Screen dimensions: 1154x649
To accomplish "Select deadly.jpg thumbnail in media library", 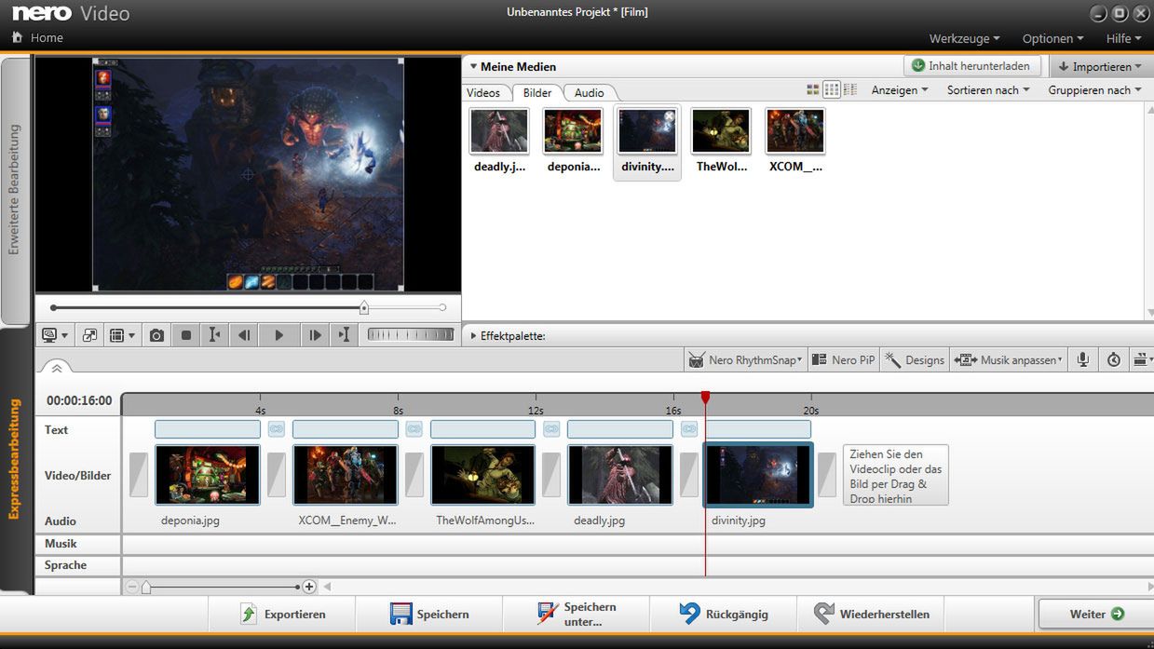I will (499, 131).
